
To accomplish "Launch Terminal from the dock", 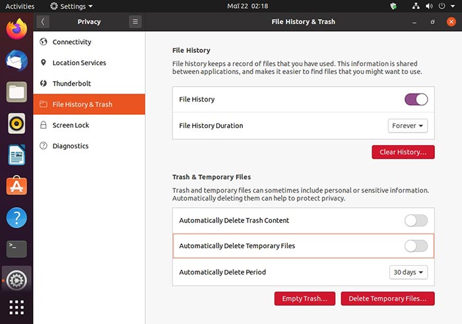I will pyautogui.click(x=16, y=249).
